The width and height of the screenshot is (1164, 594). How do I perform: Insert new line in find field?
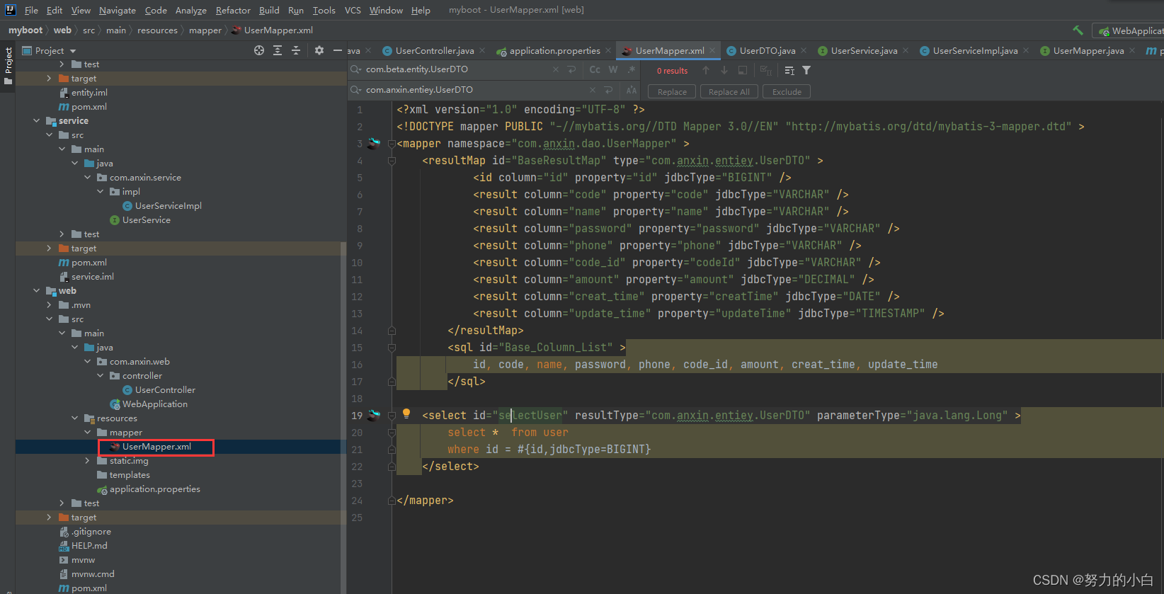571,69
